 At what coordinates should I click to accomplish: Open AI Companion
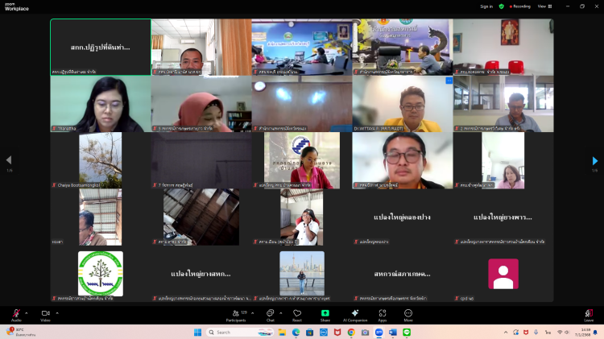(x=355, y=315)
